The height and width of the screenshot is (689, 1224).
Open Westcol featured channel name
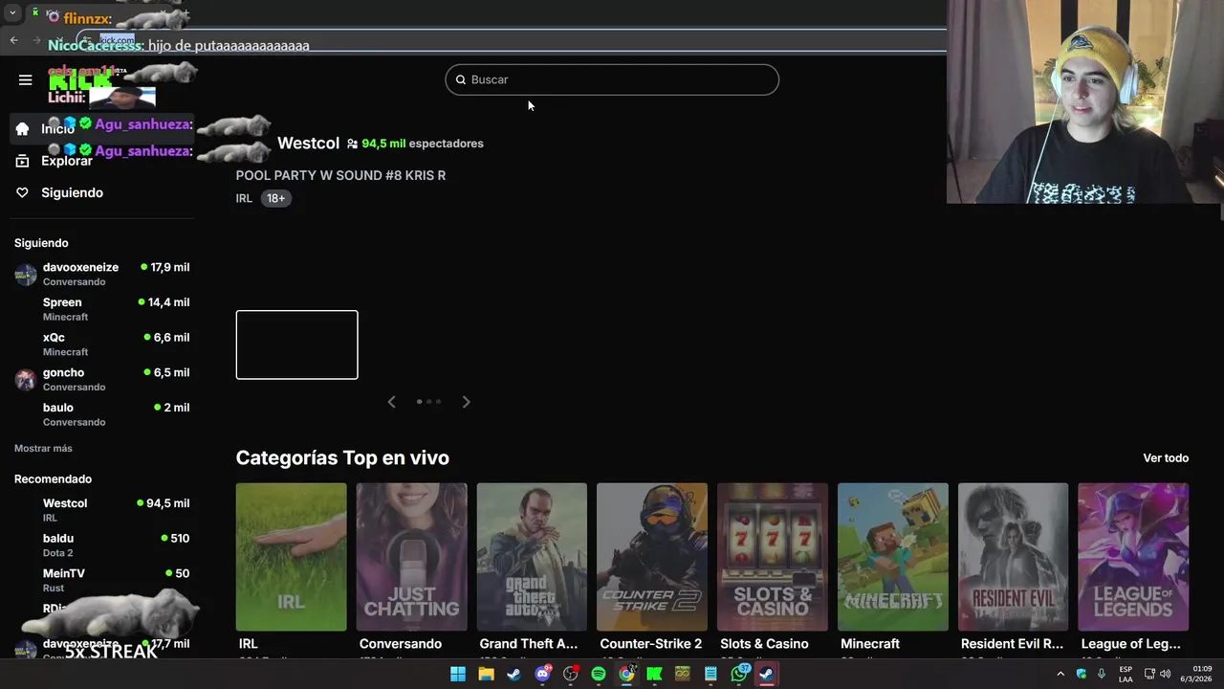coord(308,143)
